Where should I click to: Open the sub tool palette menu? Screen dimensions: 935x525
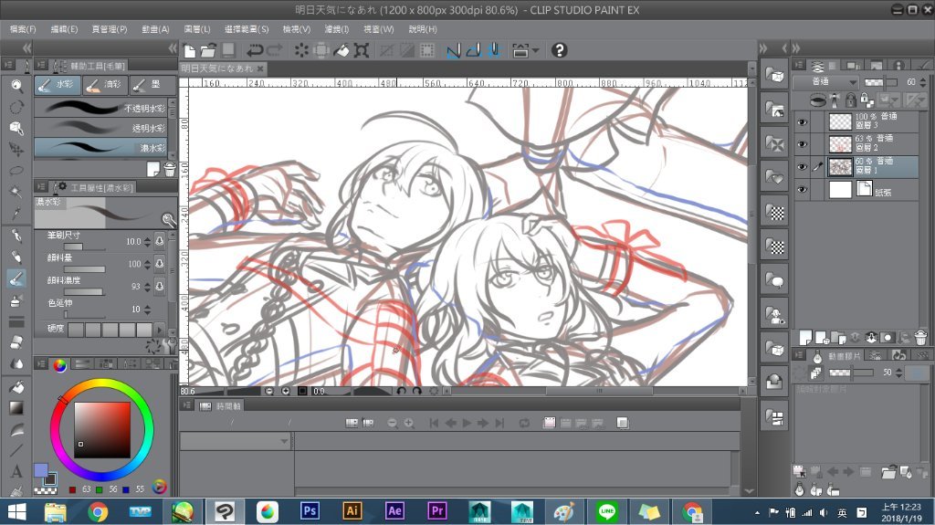click(x=41, y=66)
